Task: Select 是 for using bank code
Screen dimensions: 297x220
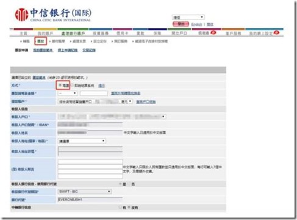Action: pos(120,184)
